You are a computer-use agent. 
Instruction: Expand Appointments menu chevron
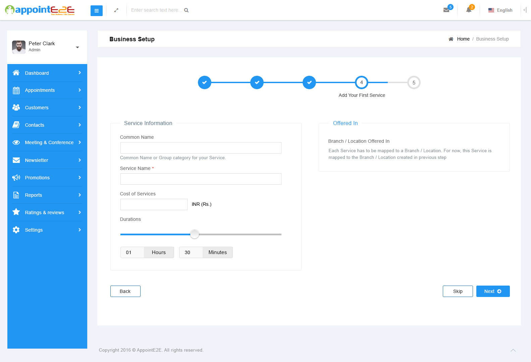click(79, 90)
